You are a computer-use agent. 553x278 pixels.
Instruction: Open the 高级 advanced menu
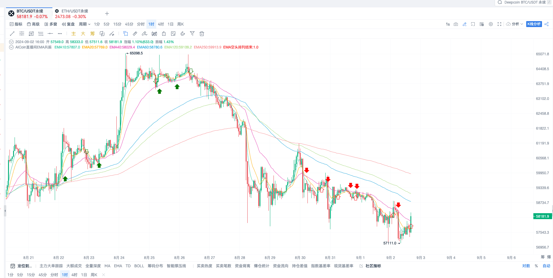click(x=33, y=24)
